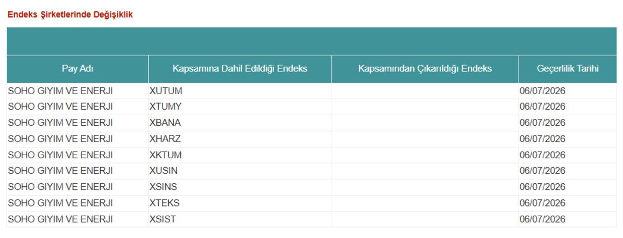Select the XTUMY index cell
This screenshot has width=623, height=238.
240,107
